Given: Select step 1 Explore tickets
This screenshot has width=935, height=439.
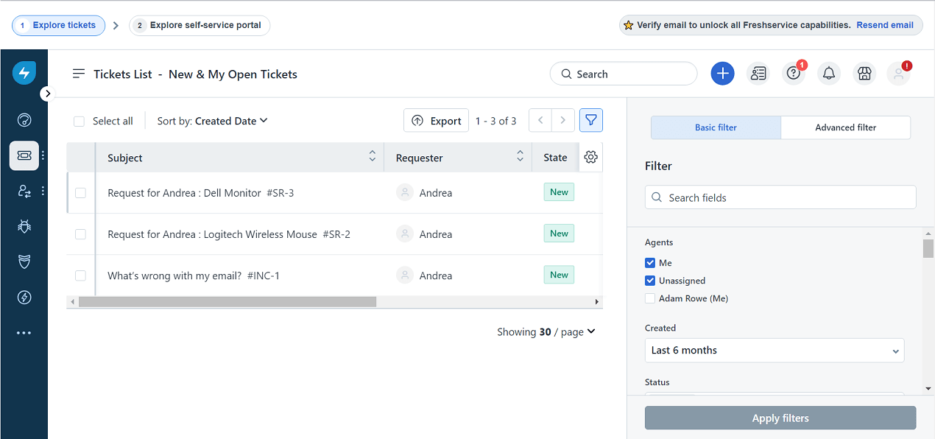Looking at the screenshot, I should pos(58,25).
